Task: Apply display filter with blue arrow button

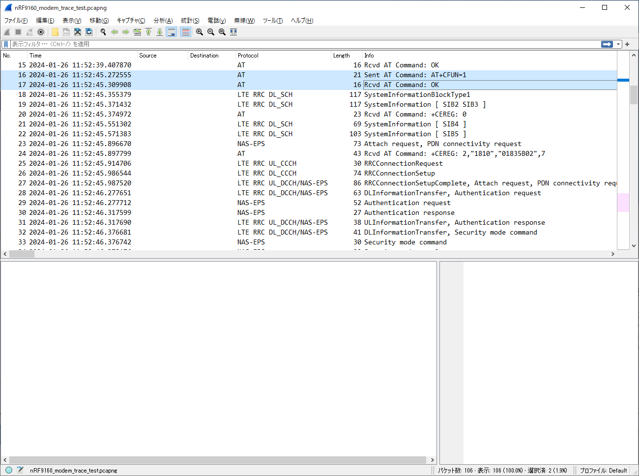Action: click(x=607, y=44)
